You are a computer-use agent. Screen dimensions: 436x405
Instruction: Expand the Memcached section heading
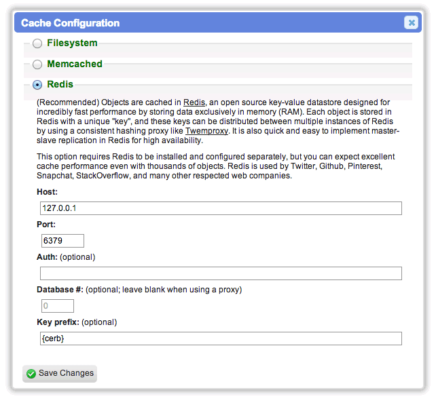click(x=75, y=64)
